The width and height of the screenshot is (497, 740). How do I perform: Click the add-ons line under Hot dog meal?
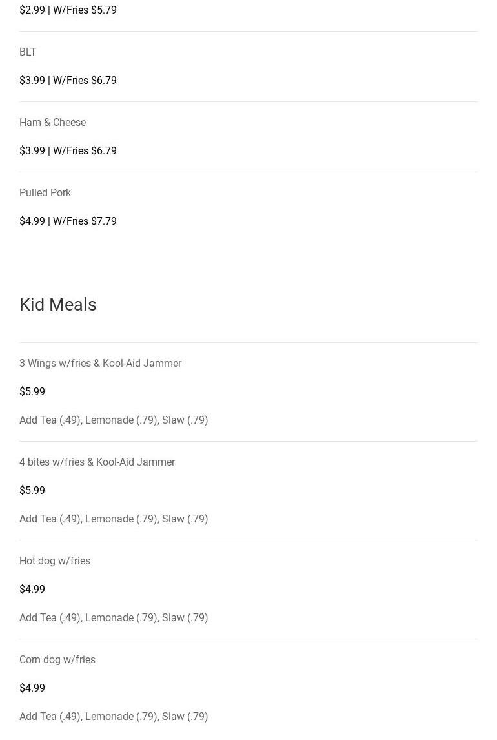pos(114,618)
